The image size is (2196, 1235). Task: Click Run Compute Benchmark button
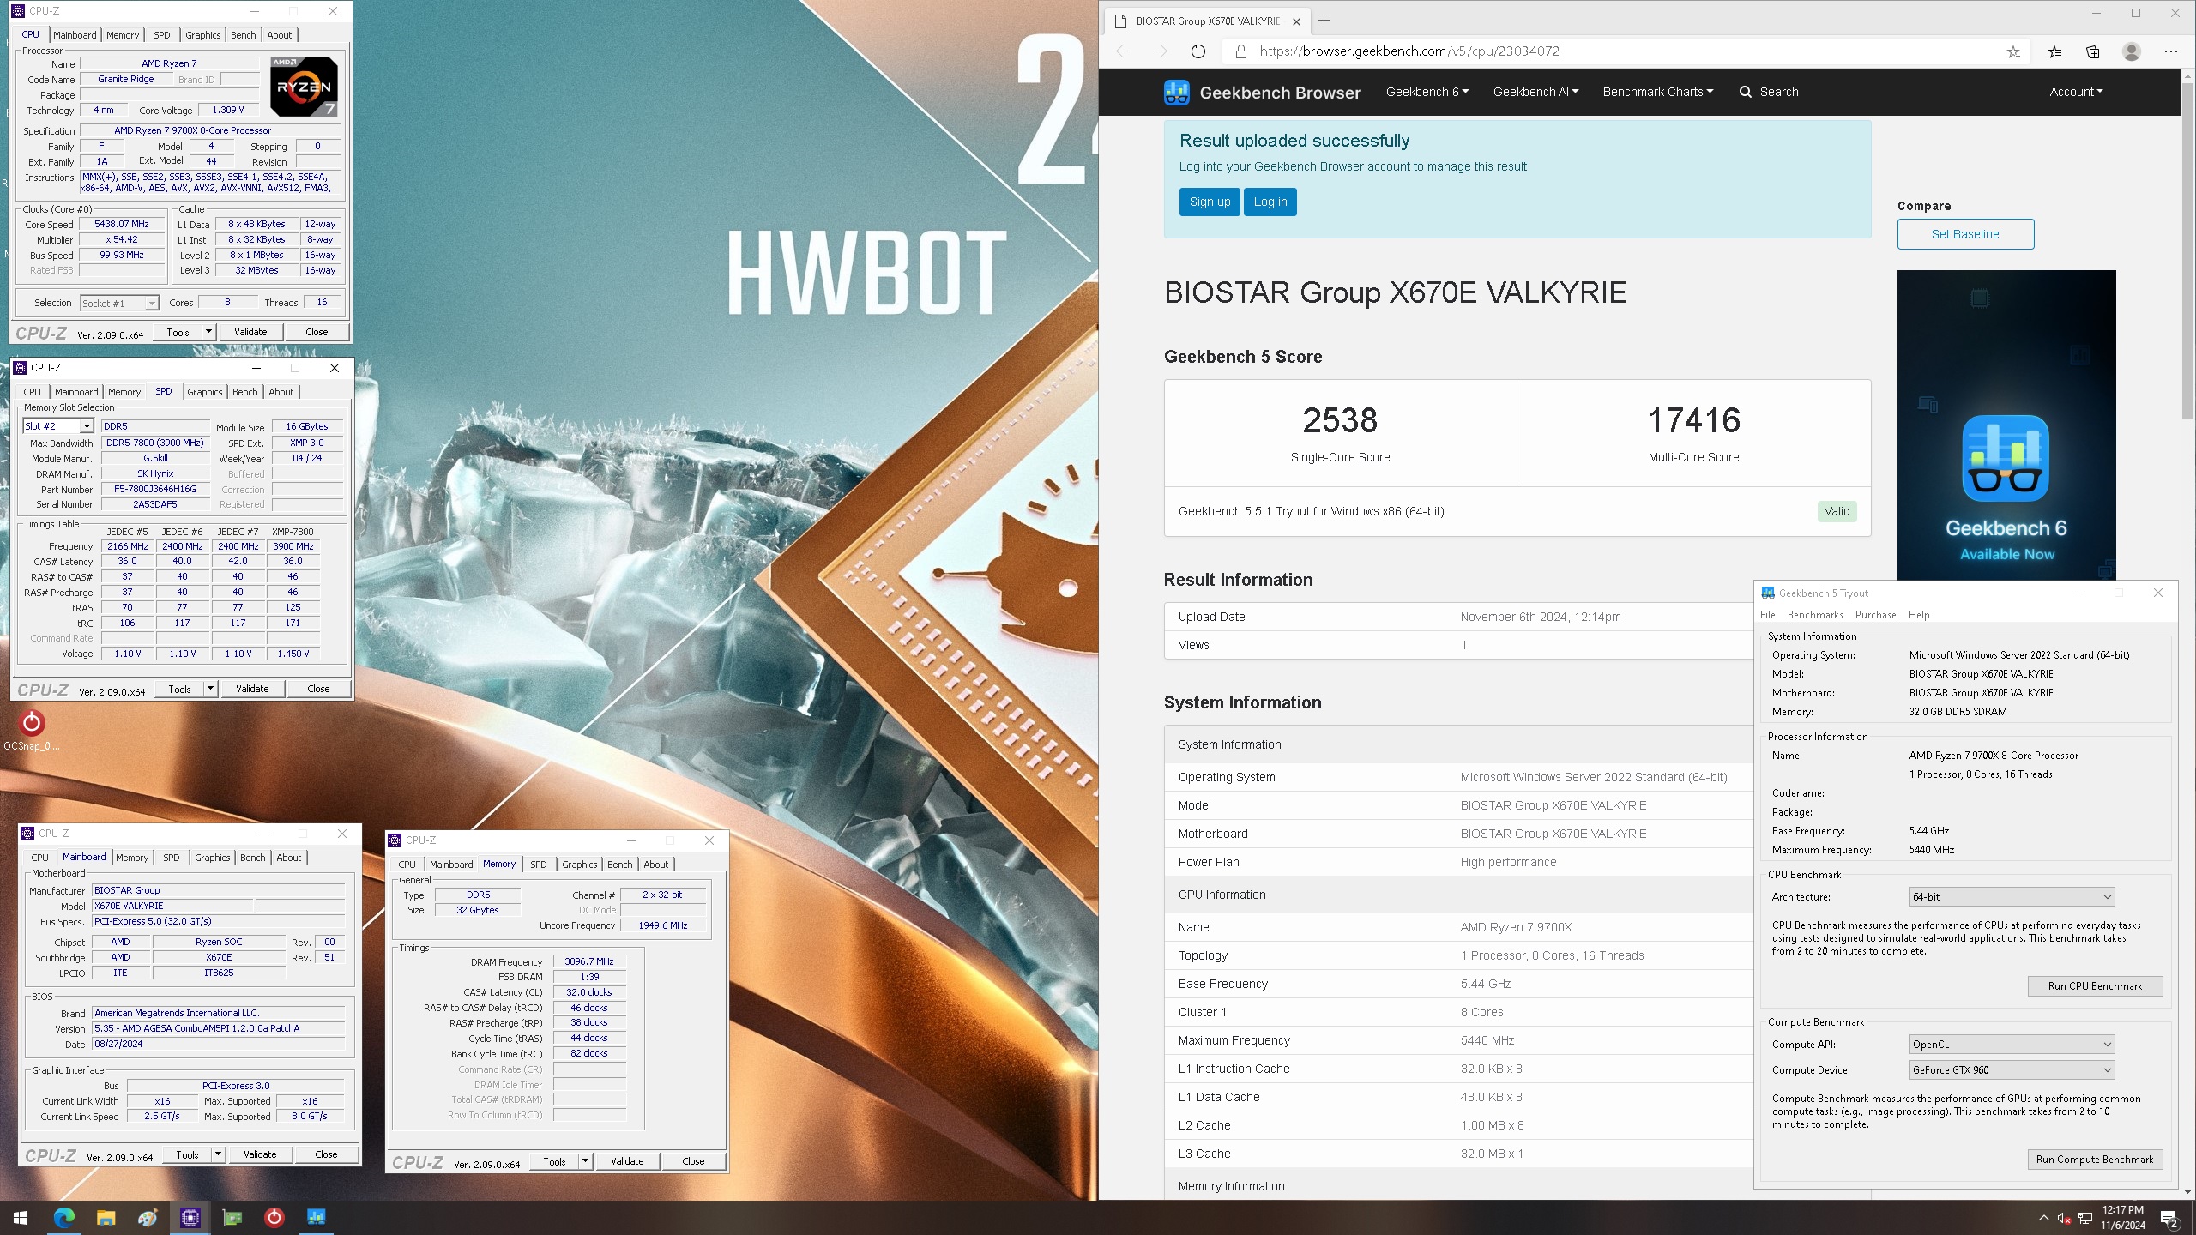(x=2095, y=1160)
